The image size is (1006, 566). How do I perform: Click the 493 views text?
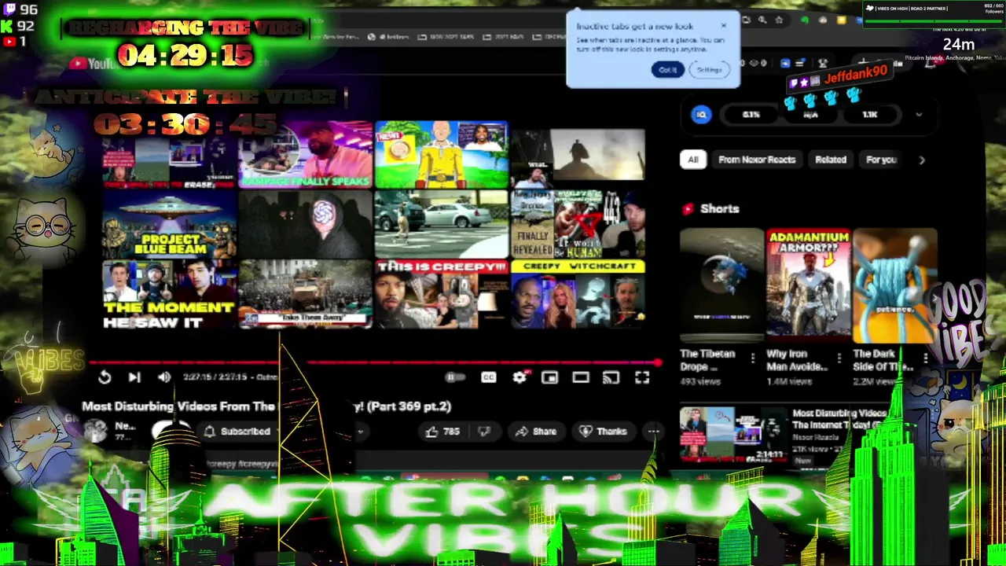point(700,381)
